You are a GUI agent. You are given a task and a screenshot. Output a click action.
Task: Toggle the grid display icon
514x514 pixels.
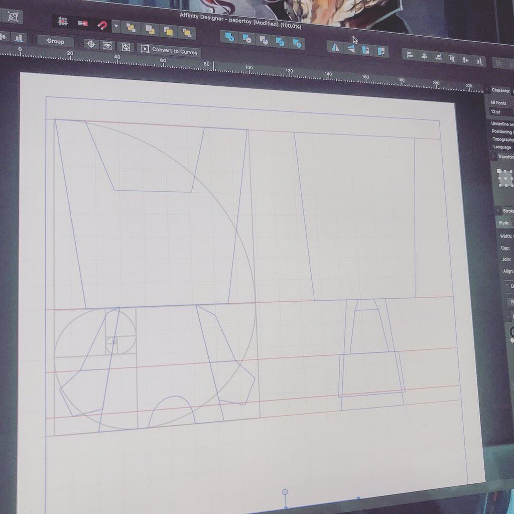[63, 22]
